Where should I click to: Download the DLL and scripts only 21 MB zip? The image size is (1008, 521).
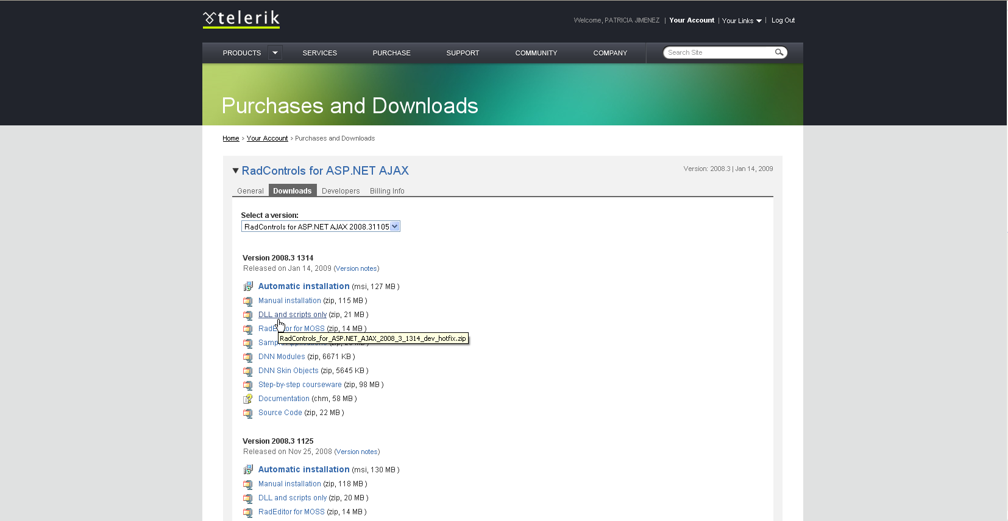click(293, 315)
